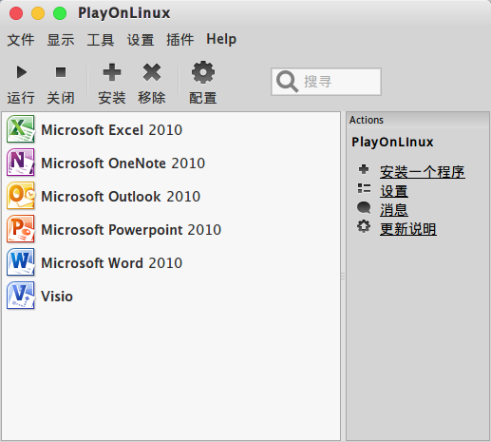Click the plus icon beside 安装一个程序
Screen dimensions: 491x442
point(364,169)
